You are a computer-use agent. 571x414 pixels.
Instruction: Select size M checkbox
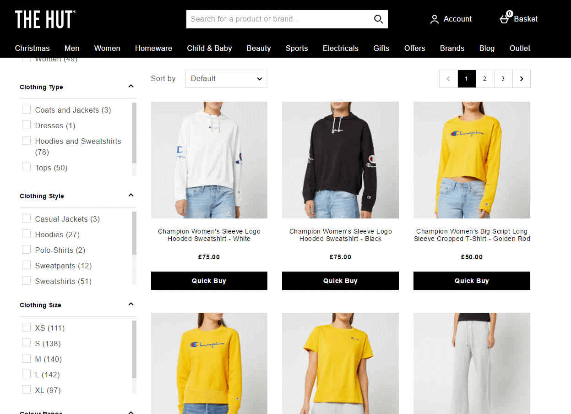[x=27, y=359]
